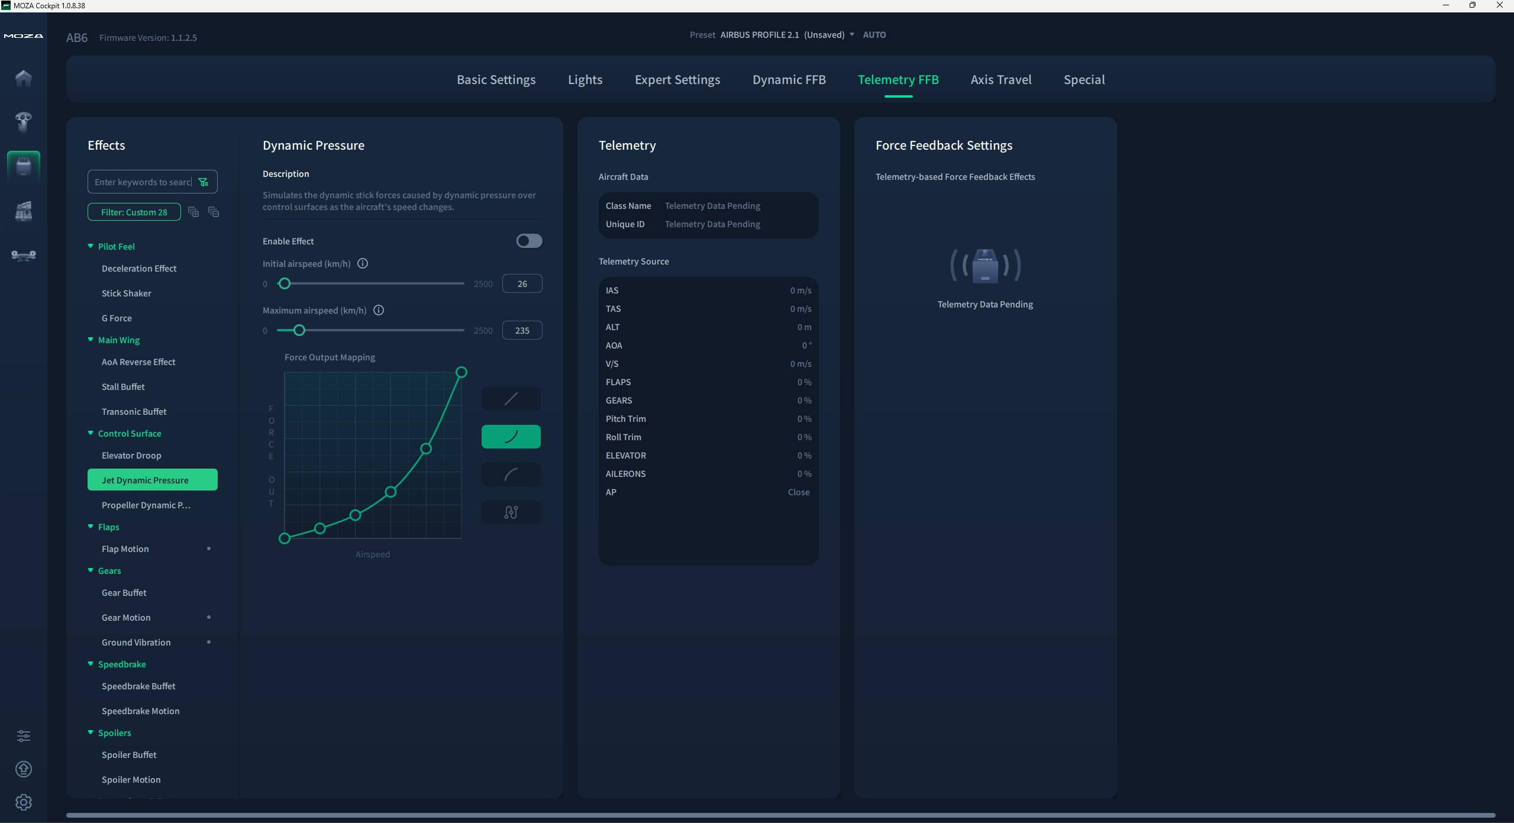1514x823 pixels.
Task: Click the Filter: Custom 28 button
Action: pos(134,212)
